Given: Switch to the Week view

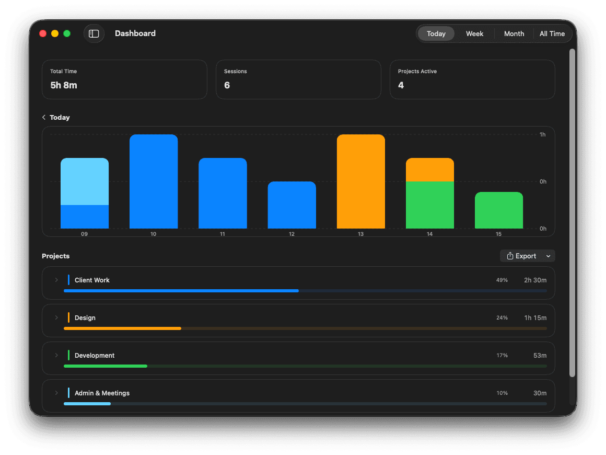Looking at the screenshot, I should tap(474, 33).
